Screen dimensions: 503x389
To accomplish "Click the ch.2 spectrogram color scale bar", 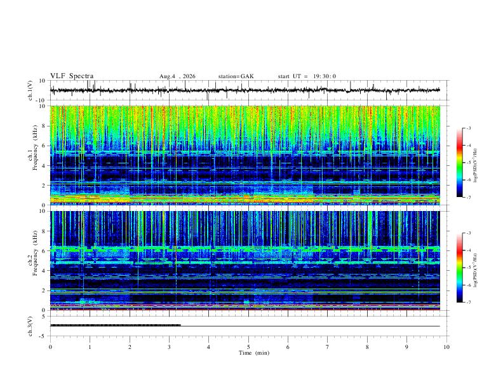I will (x=459, y=268).
